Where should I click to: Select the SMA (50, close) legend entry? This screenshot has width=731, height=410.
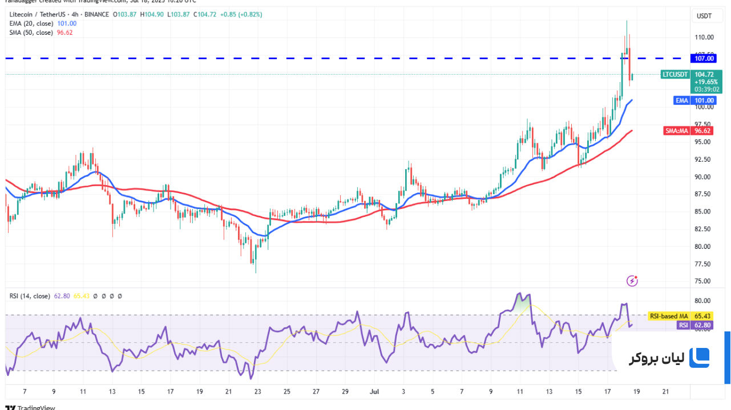coord(30,32)
